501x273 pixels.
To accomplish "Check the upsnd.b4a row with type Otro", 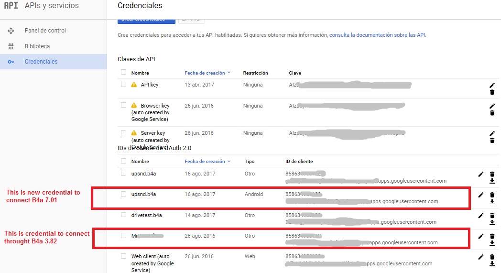I will 123,173.
